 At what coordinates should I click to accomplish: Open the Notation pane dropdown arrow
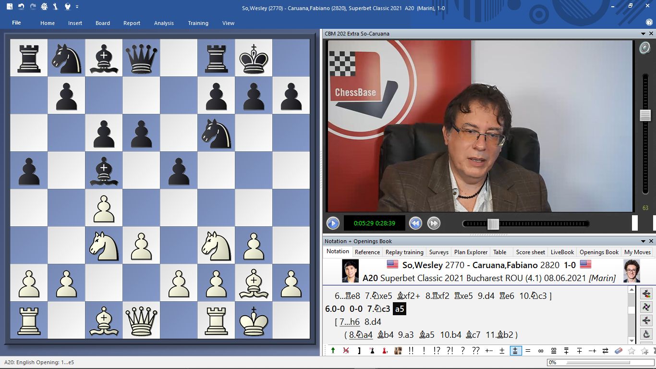643,241
